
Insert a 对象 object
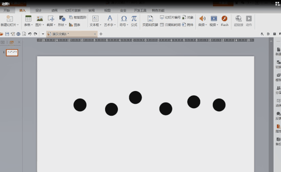188,18
